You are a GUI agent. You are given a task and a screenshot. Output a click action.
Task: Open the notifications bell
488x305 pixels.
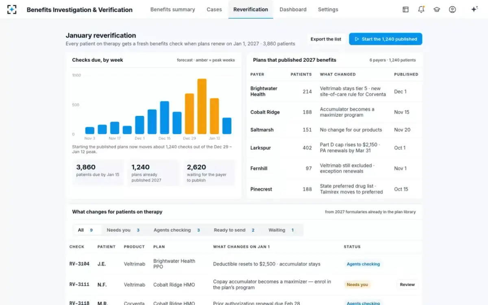coord(421,9)
